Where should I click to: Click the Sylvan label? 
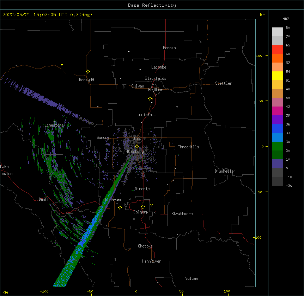click(x=138, y=86)
